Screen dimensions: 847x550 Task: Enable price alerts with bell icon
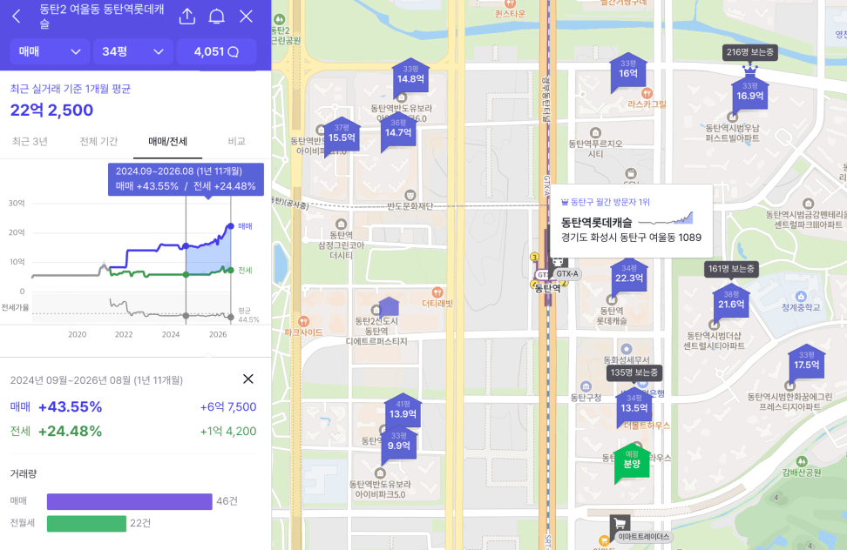(x=217, y=17)
